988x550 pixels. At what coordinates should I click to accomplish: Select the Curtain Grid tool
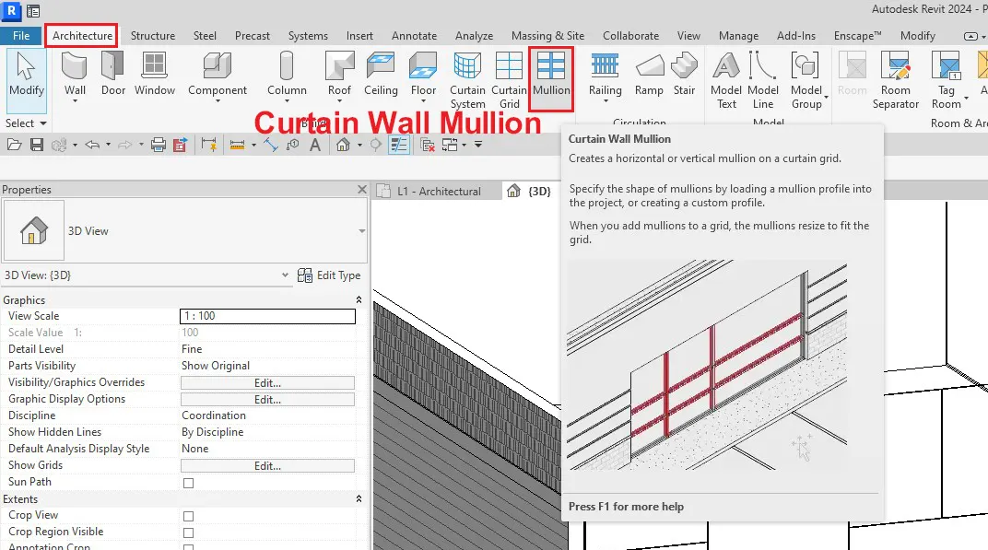pos(509,80)
